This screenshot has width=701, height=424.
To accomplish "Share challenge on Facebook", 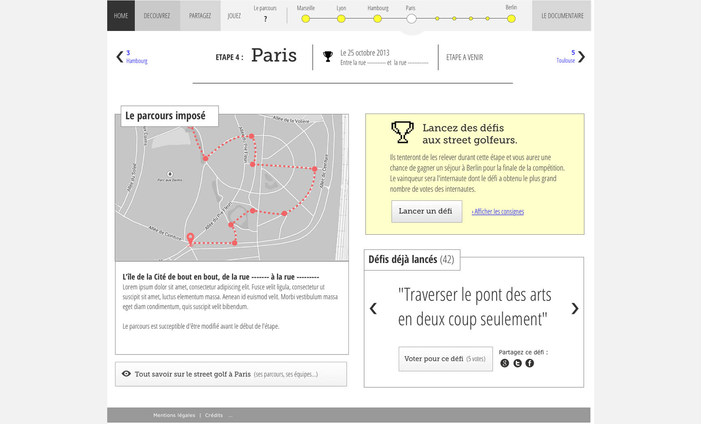I will click(x=530, y=363).
